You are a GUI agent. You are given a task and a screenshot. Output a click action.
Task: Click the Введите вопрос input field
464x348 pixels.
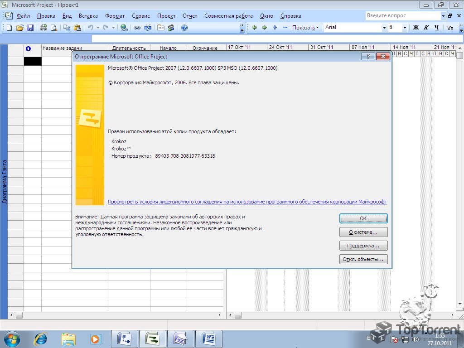[403, 16]
